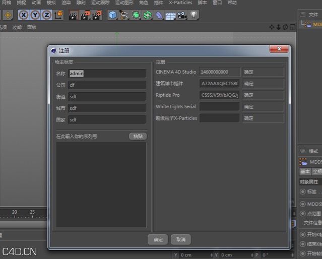Screen dimensions: 322x259
Task: Click the 公司 field containing df
Action: click(107, 85)
